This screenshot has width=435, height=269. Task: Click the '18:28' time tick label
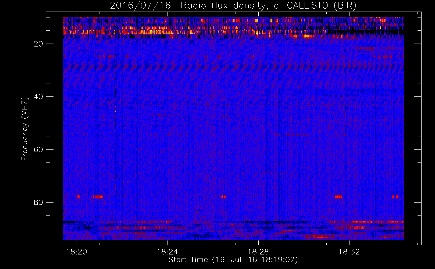258,252
